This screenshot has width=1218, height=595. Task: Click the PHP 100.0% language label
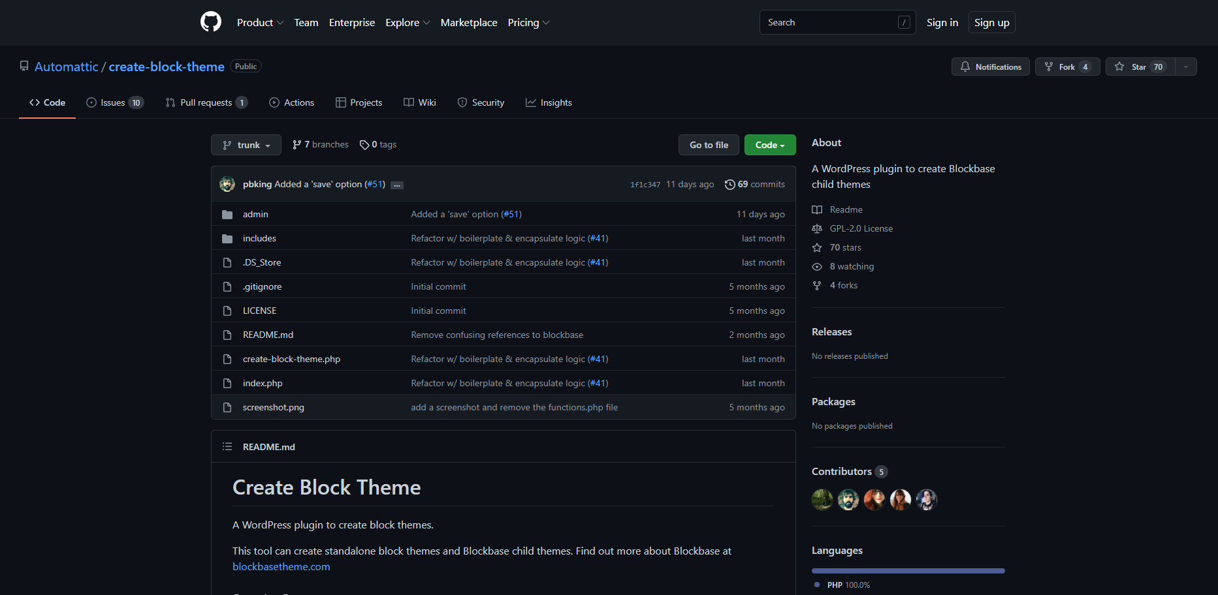click(848, 585)
